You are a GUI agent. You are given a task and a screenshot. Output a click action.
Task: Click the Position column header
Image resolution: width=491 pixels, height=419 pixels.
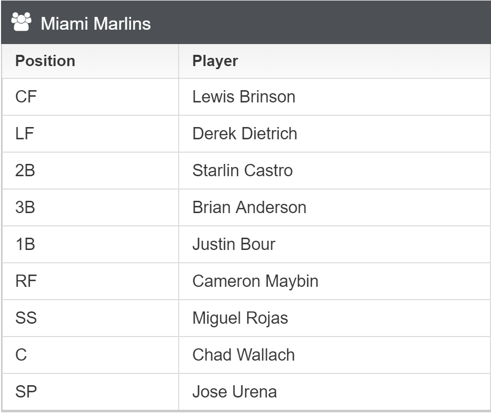[x=45, y=61]
